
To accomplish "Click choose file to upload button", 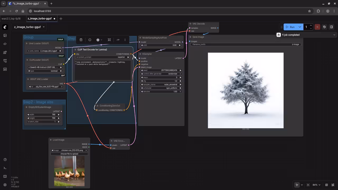I will tap(69, 154).
